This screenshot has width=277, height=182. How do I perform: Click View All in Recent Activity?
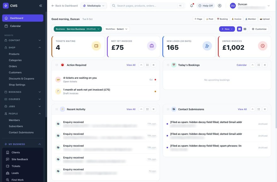(131, 109)
